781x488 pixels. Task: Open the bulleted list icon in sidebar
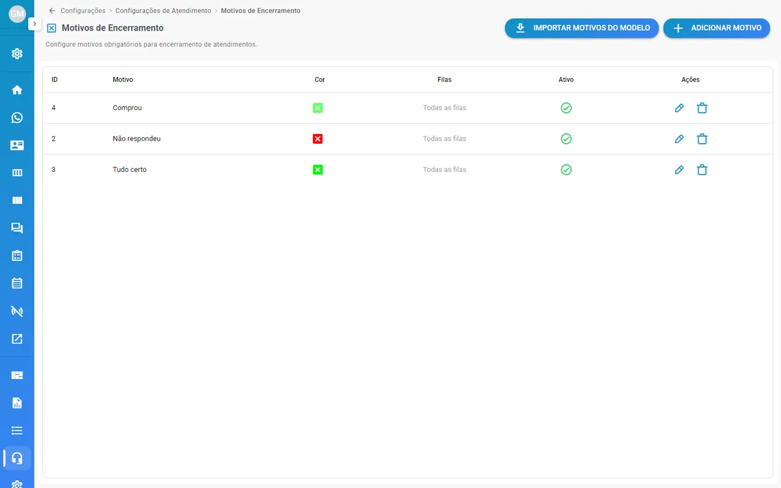pyautogui.click(x=17, y=430)
